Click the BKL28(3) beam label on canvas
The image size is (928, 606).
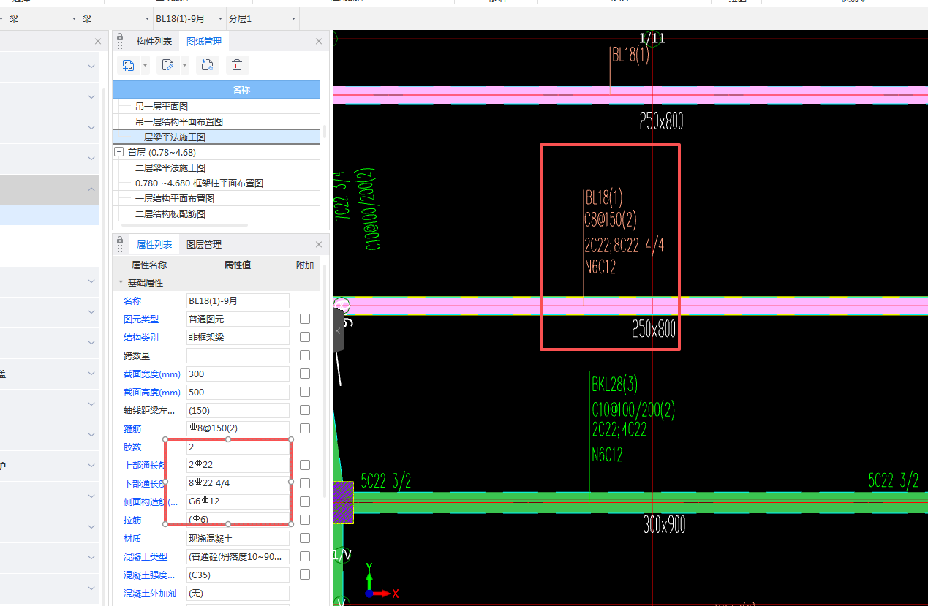tap(614, 384)
